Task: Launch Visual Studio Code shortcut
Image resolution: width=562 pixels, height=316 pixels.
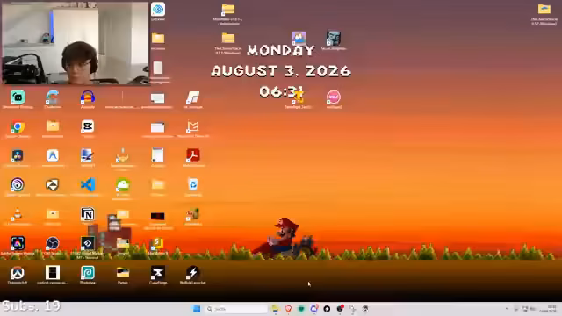Action: coord(88,185)
